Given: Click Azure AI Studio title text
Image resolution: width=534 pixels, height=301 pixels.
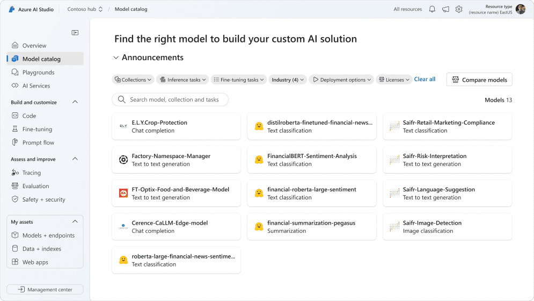Looking at the screenshot, I should pyautogui.click(x=36, y=9).
